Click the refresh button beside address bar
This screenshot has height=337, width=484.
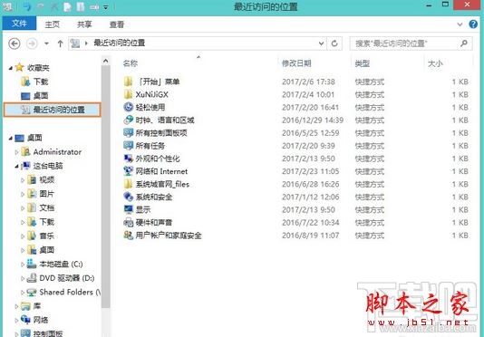(334, 43)
